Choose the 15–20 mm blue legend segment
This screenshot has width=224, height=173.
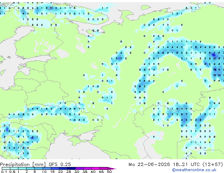click(55, 168)
